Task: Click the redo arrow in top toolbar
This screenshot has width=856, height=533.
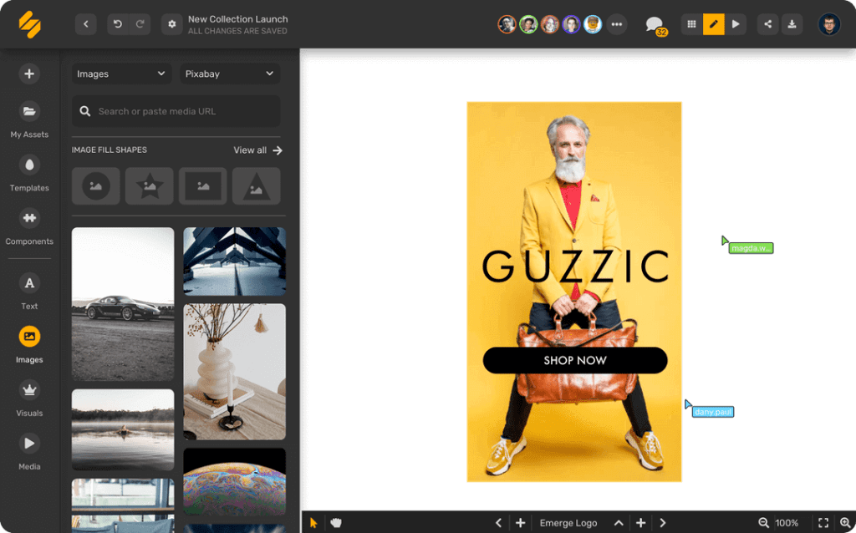Action: point(140,24)
